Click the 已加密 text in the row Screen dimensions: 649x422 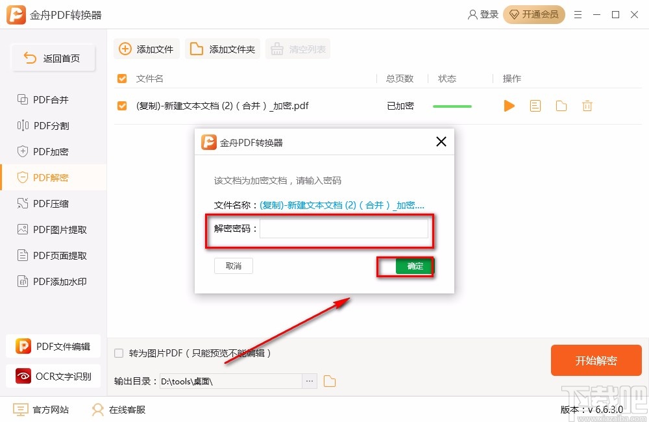[400, 106]
